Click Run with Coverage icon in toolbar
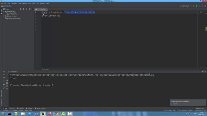The image size is (207, 116). (x=200, y=6)
